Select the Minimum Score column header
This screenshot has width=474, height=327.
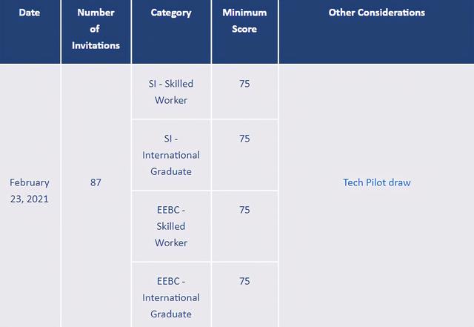tap(244, 21)
